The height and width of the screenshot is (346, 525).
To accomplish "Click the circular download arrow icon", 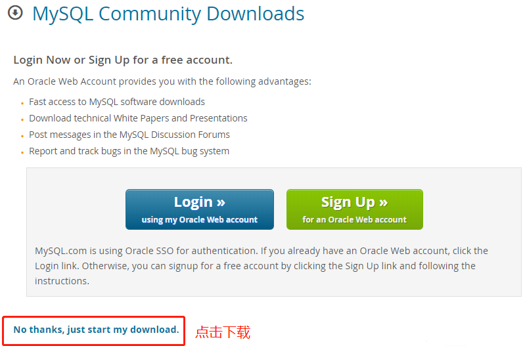I will [15, 13].
